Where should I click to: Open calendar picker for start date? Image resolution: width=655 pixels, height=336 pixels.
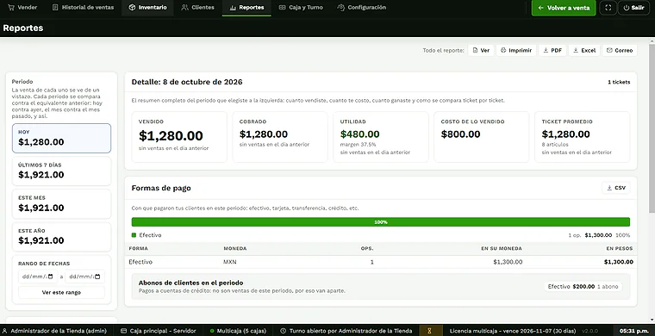coord(51,277)
